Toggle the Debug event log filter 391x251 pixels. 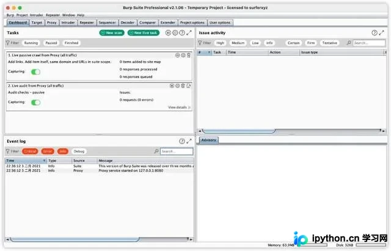pyautogui.click(x=79, y=151)
